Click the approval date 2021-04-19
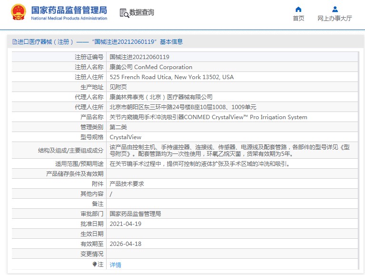The image size is (365, 275). [x=125, y=224]
